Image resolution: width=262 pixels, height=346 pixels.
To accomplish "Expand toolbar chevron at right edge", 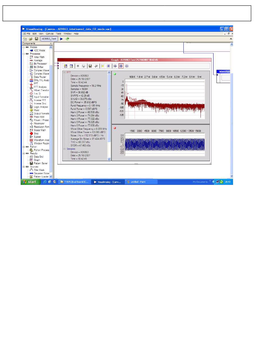I will (x=231, y=39).
